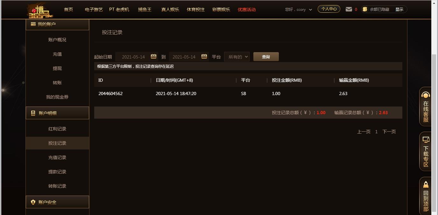
Task: Open download zone monitor icon
Action: tap(426, 140)
